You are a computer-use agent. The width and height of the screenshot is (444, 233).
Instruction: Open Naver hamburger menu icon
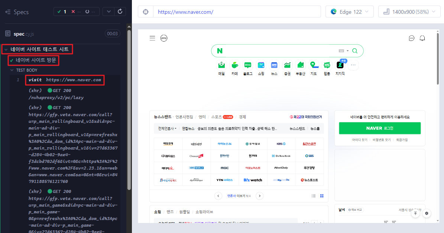pyautogui.click(x=152, y=38)
